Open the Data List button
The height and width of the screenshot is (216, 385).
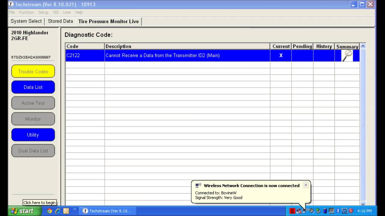pyautogui.click(x=33, y=87)
